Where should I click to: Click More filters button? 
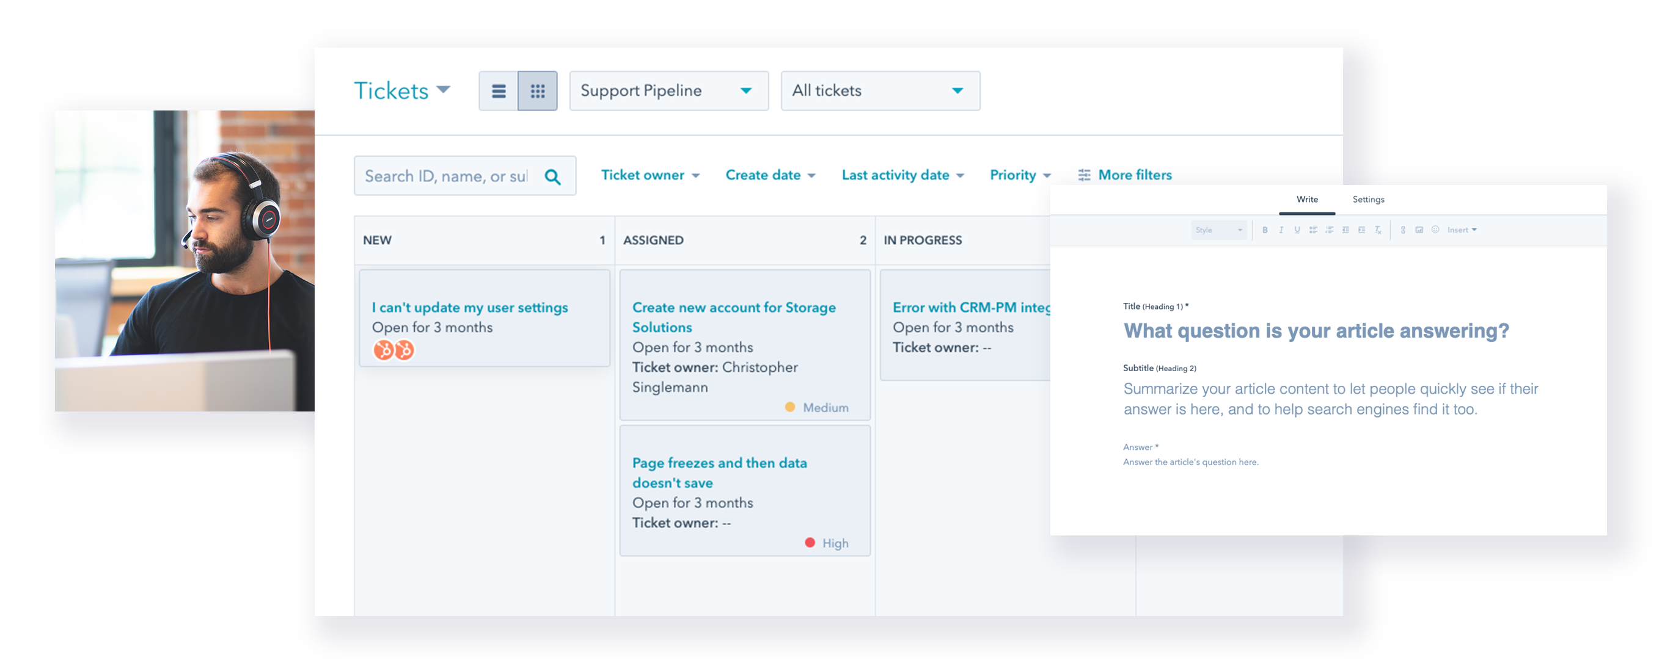coord(1124,175)
